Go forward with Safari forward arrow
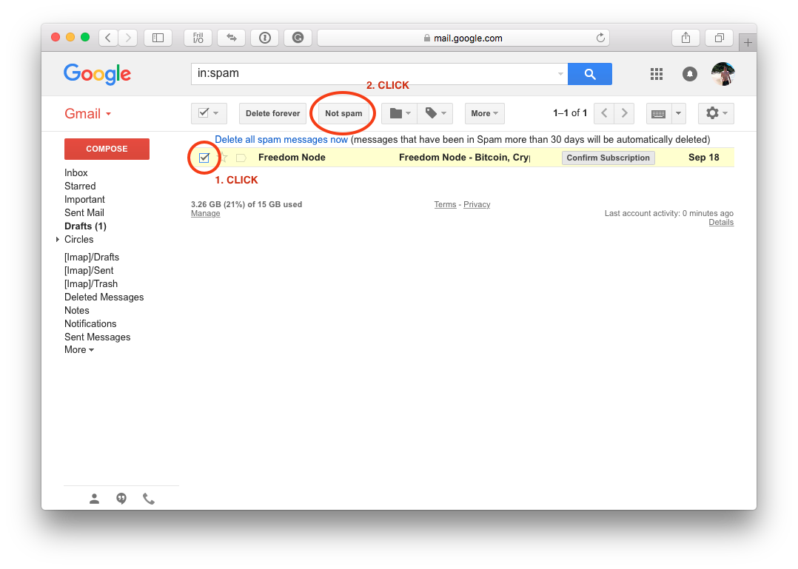The height and width of the screenshot is (569, 798). click(x=128, y=38)
